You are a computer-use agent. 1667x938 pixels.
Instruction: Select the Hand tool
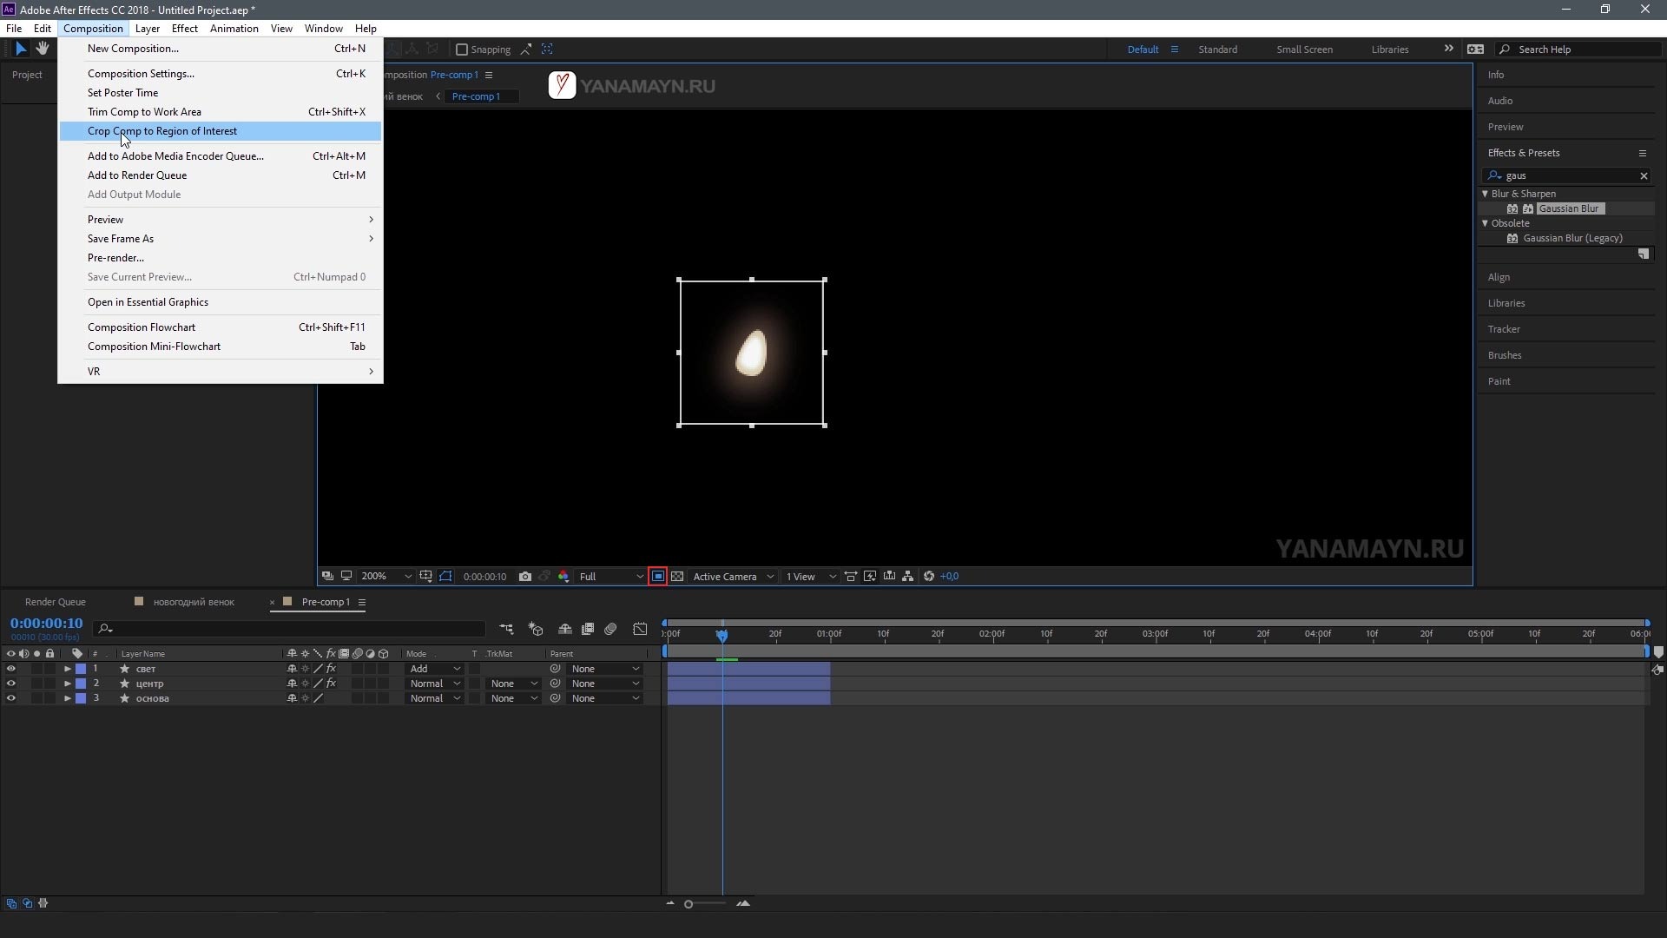pos(42,50)
